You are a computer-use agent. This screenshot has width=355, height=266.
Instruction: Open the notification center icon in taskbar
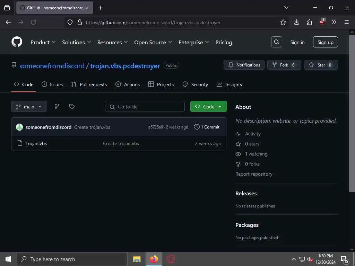(x=344, y=259)
